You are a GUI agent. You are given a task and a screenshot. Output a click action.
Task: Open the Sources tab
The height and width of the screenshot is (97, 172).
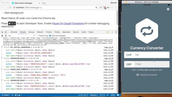(31, 32)
